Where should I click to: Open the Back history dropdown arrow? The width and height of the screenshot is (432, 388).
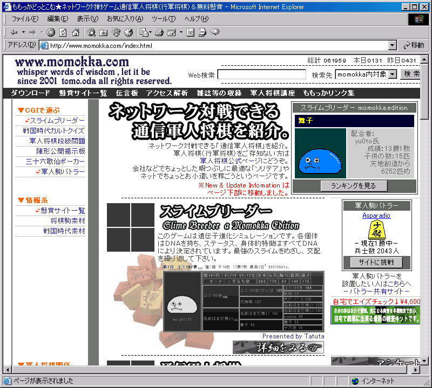tap(23, 32)
